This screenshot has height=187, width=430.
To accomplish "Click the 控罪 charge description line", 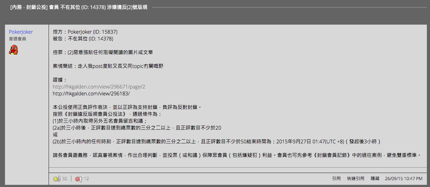I will coord(103,52).
